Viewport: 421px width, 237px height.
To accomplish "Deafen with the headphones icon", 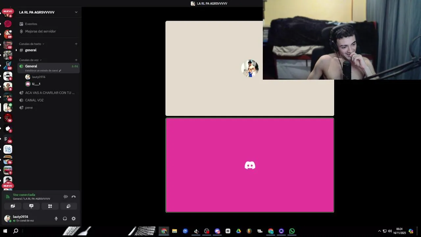I will pos(65,219).
